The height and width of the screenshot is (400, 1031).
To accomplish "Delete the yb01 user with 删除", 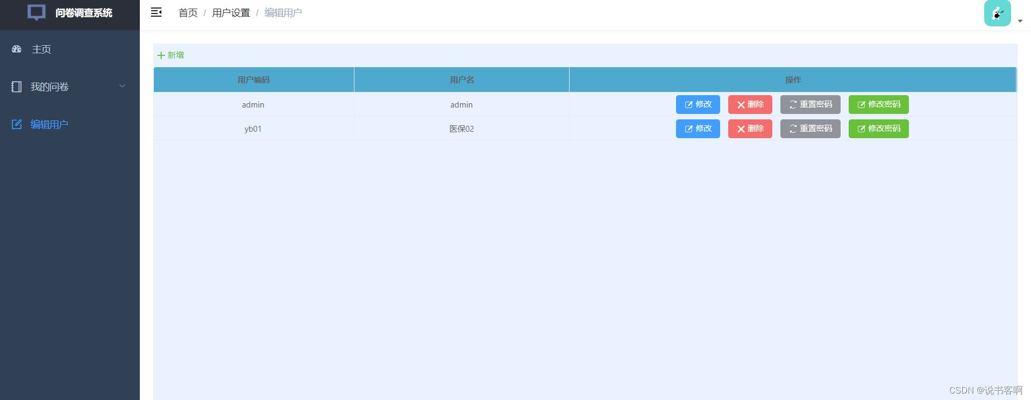I will 750,128.
